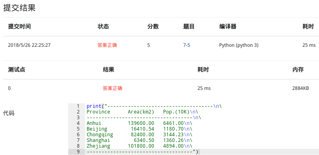Click the 16410.54 value on line 5
The height and width of the screenshot is (155, 319).
(x=143, y=129)
